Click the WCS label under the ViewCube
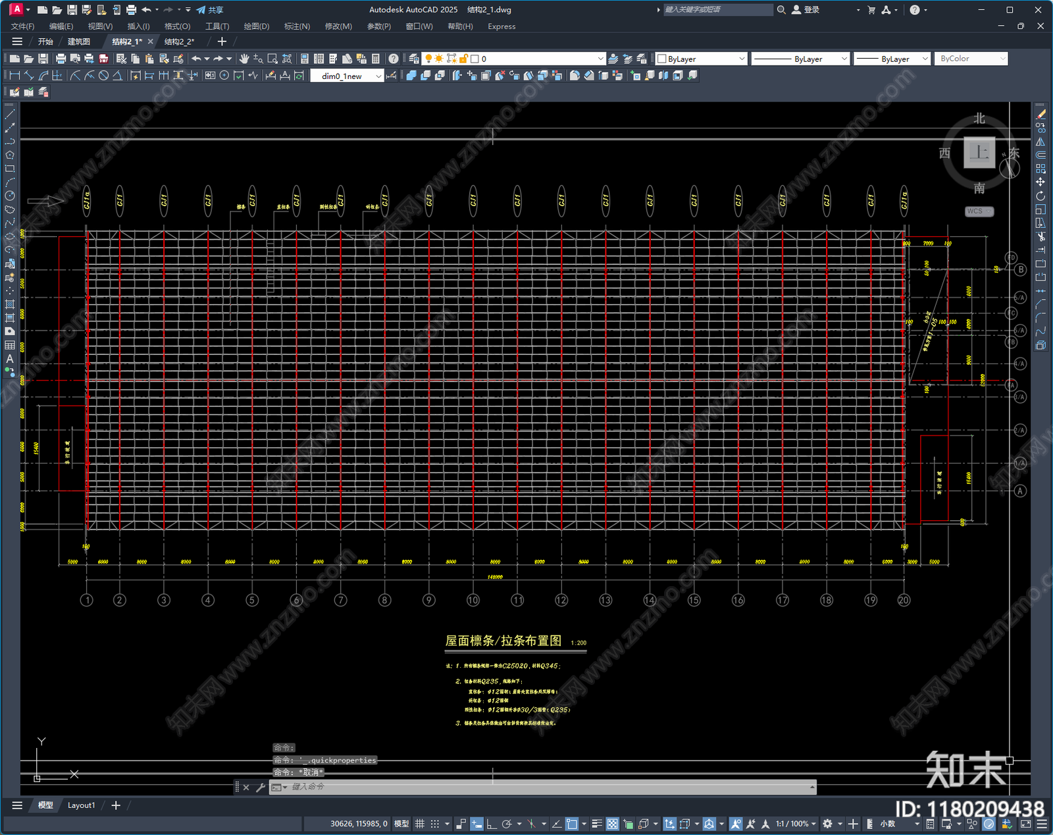Image resolution: width=1053 pixels, height=835 pixels. 979,211
